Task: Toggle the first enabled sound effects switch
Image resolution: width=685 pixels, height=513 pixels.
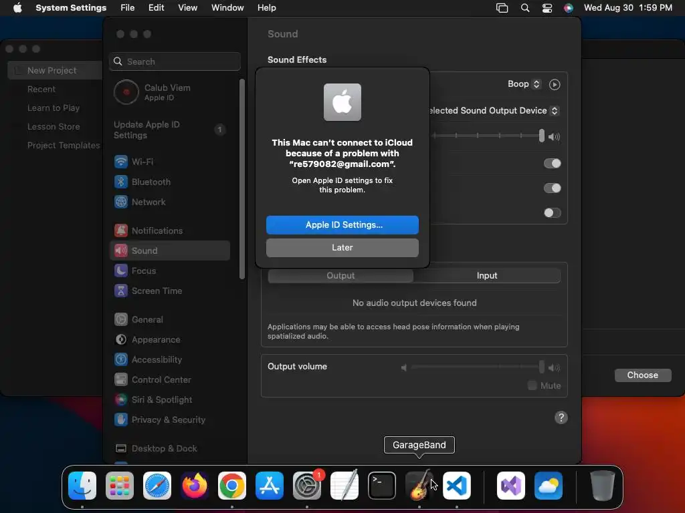Action: pyautogui.click(x=552, y=163)
